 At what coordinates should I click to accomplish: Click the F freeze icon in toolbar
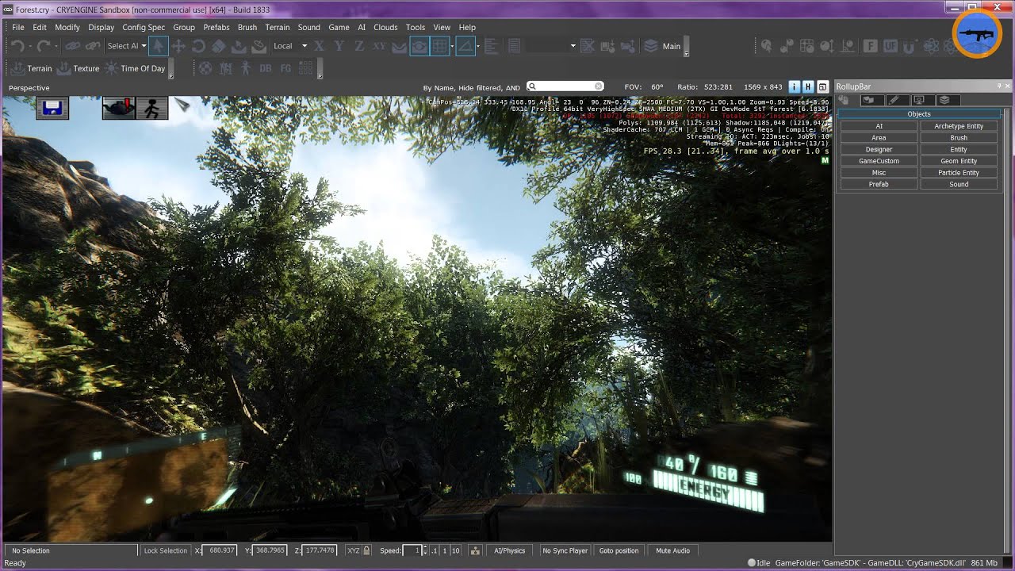point(870,46)
